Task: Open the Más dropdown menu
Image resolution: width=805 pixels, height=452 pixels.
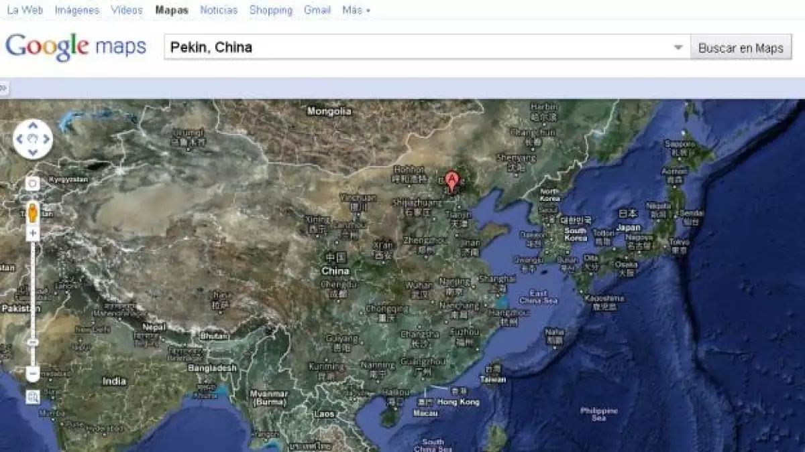Action: click(x=356, y=10)
